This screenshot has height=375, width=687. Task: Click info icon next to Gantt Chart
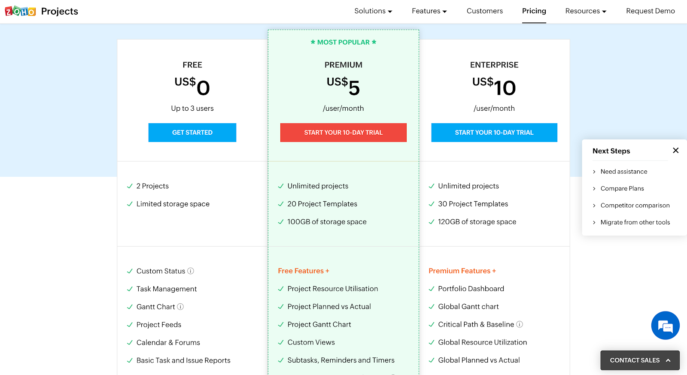[180, 307]
